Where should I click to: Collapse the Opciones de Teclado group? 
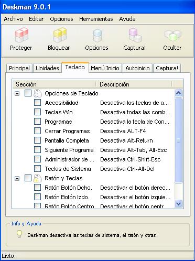click(17, 93)
